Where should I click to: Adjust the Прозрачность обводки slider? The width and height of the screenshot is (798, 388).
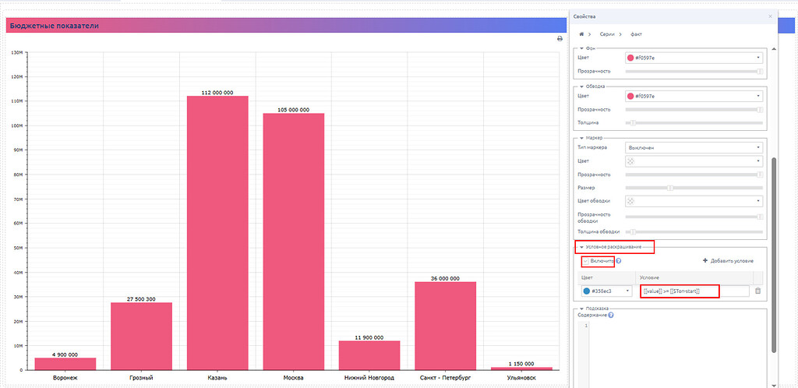tap(694, 217)
